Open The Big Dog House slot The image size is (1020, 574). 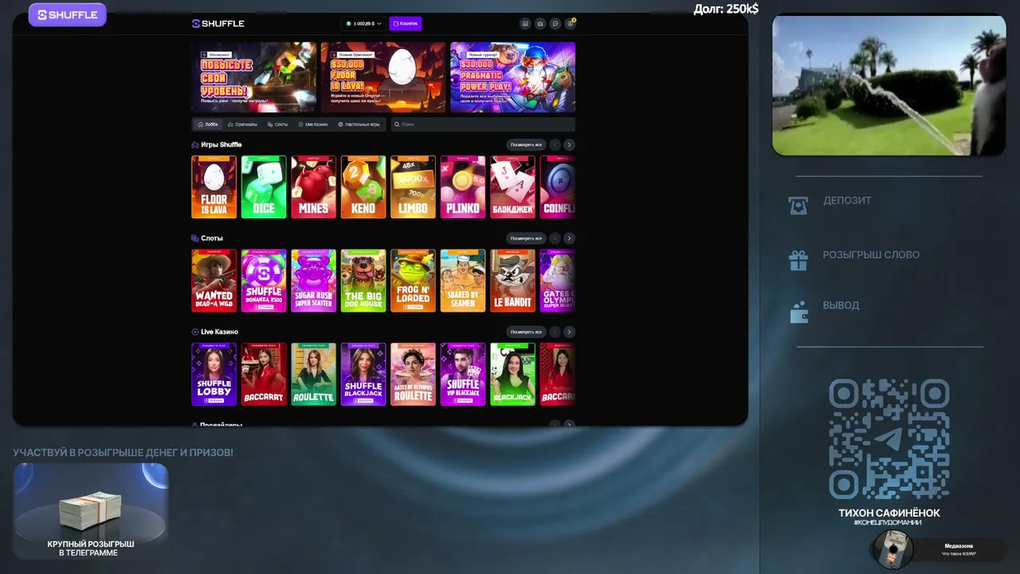tap(363, 281)
